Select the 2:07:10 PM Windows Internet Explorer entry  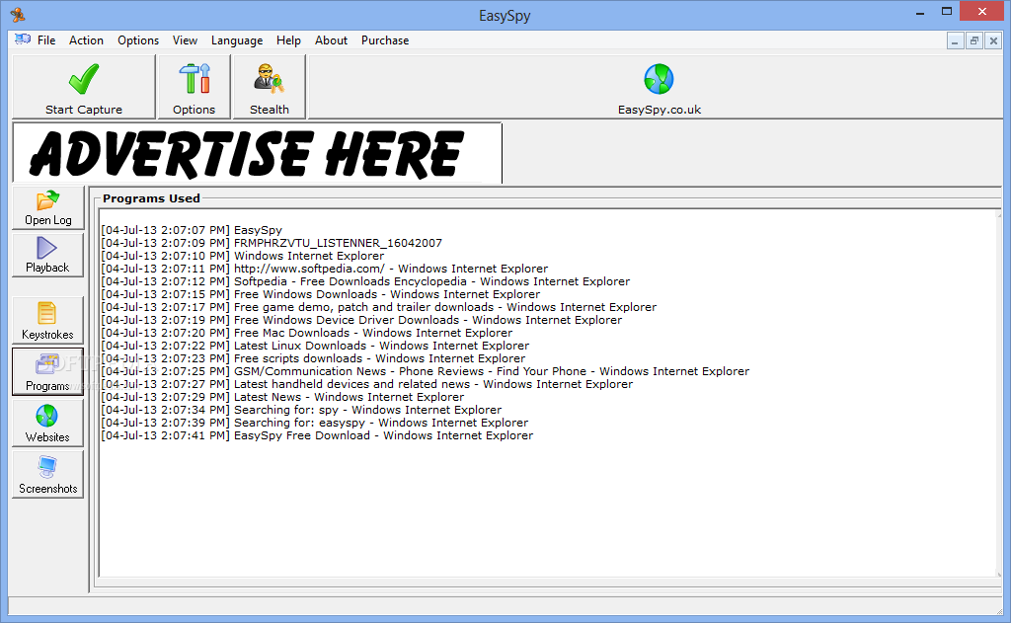coord(243,256)
